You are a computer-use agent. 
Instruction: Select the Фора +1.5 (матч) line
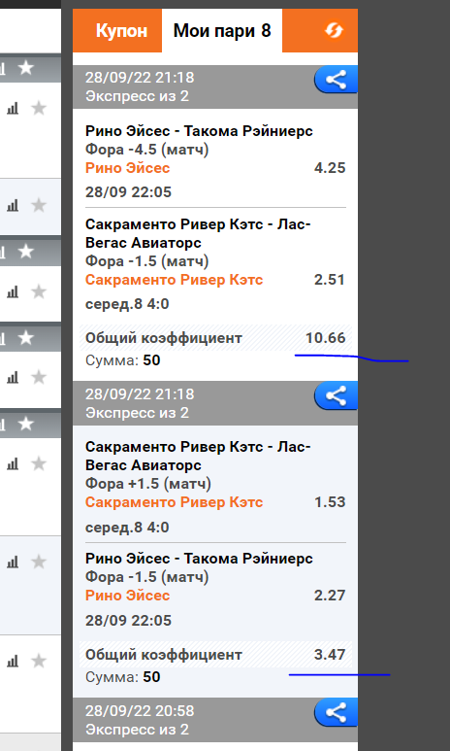(x=147, y=484)
